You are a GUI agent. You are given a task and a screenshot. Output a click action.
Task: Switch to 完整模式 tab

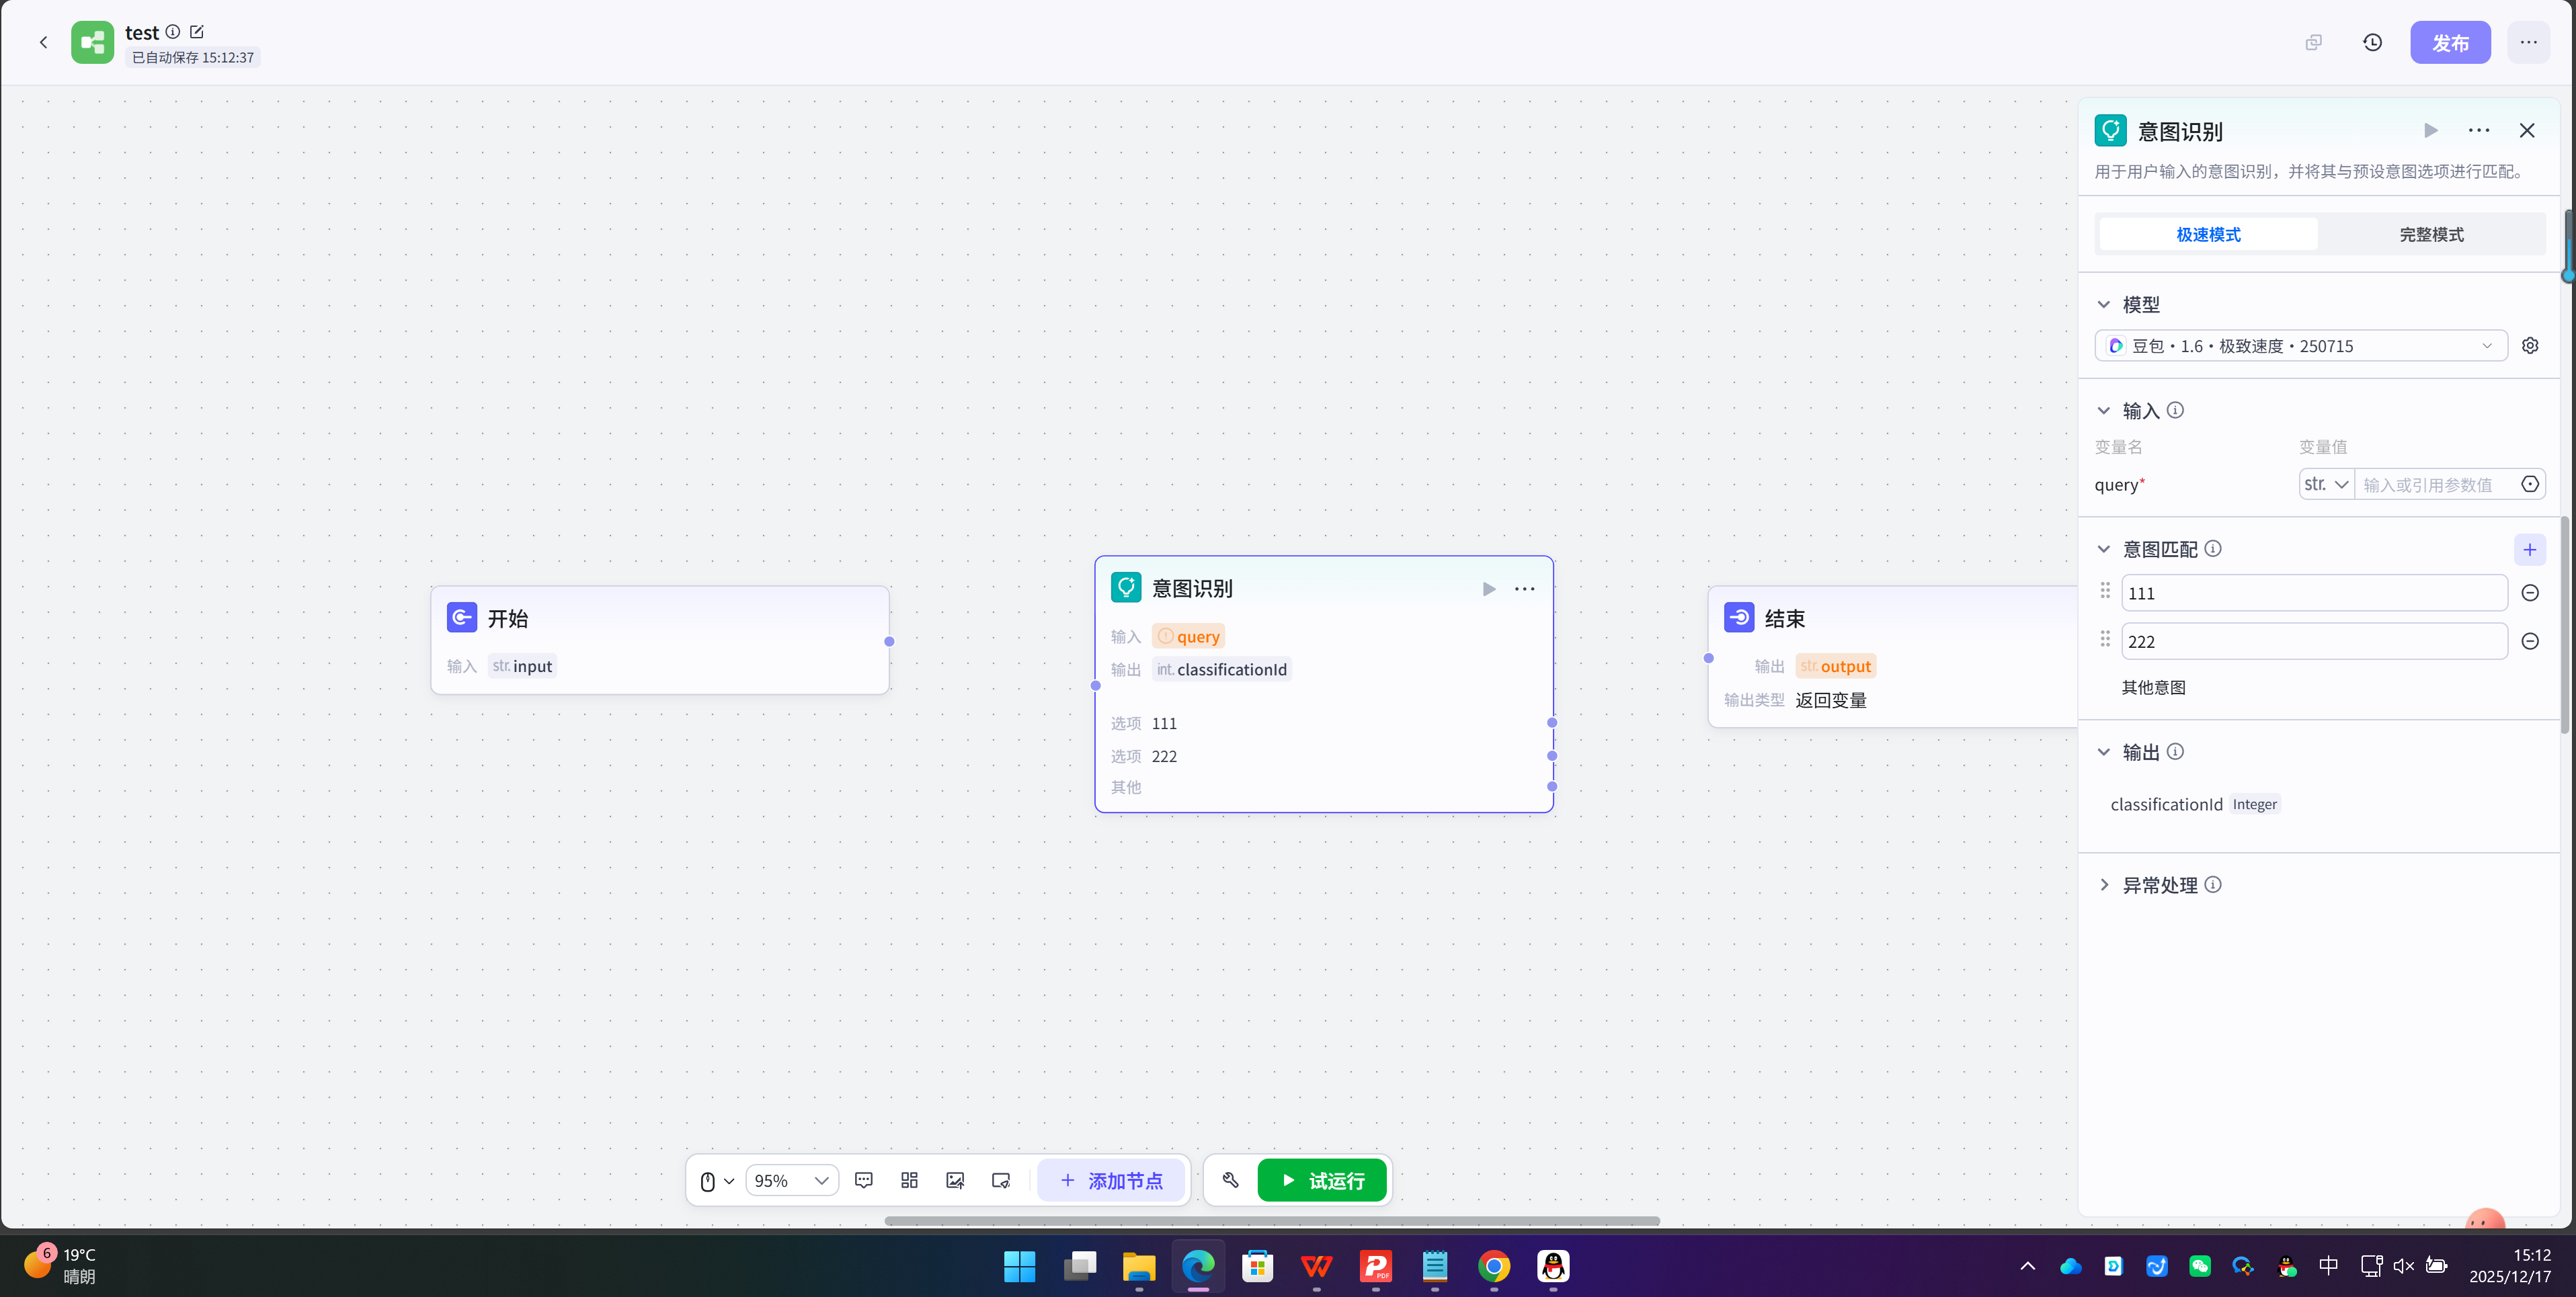tap(2431, 234)
